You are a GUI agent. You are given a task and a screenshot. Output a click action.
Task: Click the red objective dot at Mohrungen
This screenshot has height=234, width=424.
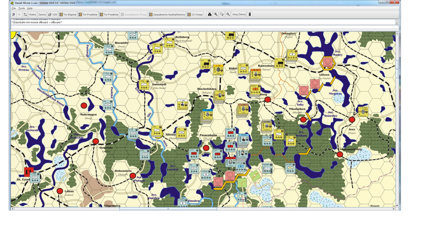84,105
